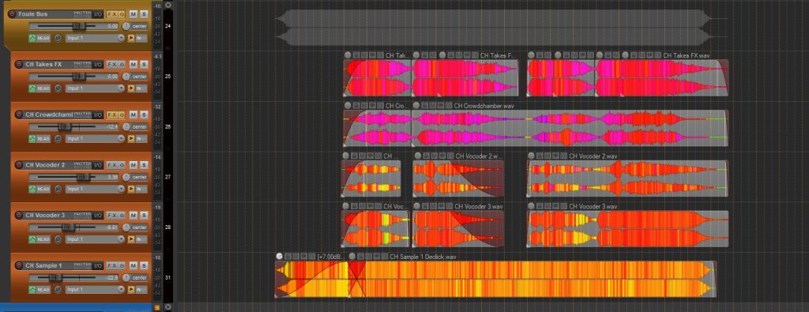Click record monitoring icon on CH Vocoder 3
Screen dimensions: 809x312
click(58, 239)
